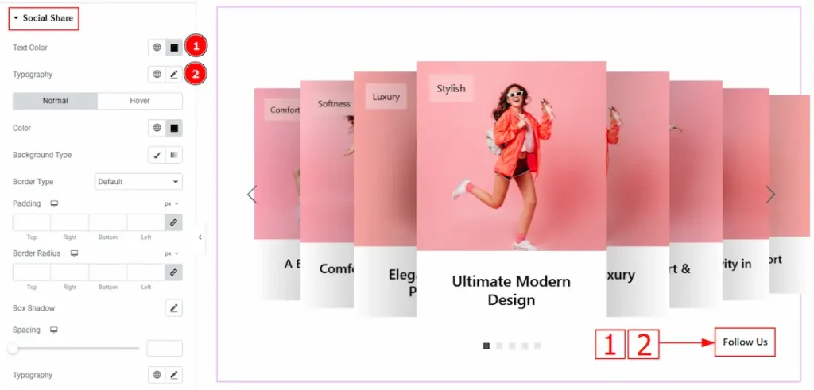Image resolution: width=814 pixels, height=390 pixels.
Task: Collapse the Social Share section
Action: pos(44,19)
